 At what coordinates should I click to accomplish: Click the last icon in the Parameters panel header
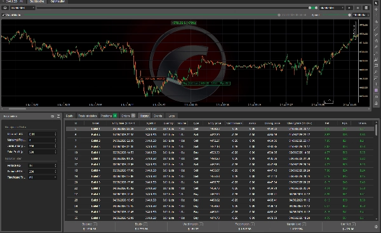58,116
